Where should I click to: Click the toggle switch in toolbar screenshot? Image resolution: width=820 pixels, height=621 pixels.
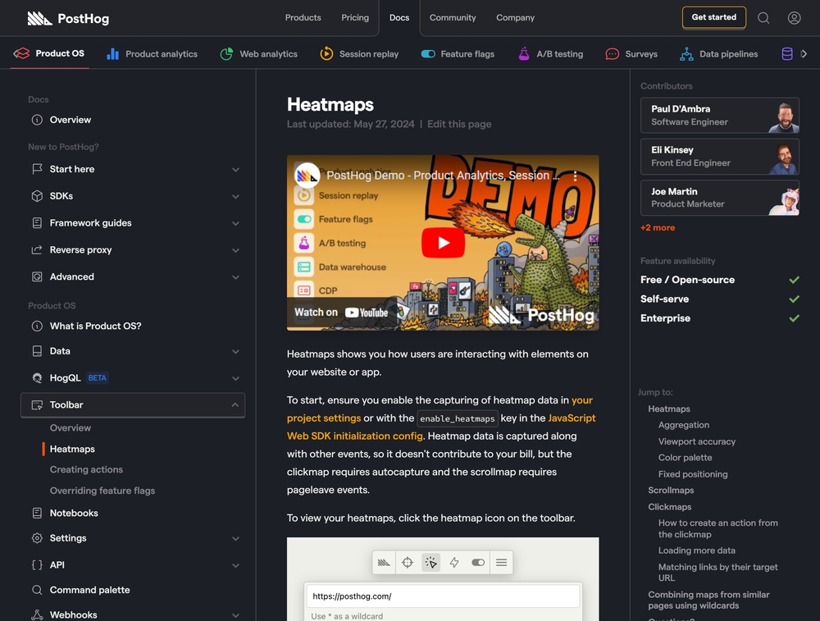tap(478, 563)
